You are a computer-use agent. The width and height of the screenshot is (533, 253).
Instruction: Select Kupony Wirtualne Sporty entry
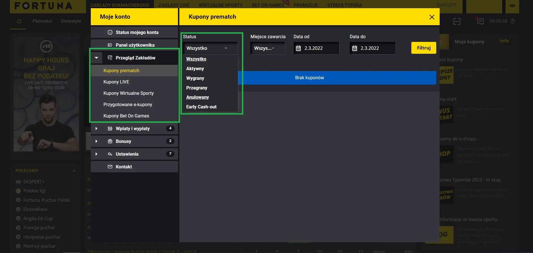point(128,93)
